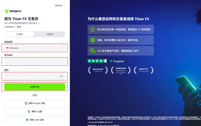
Task: Sign up with 使用 X 注册
Action: (x=35, y=111)
